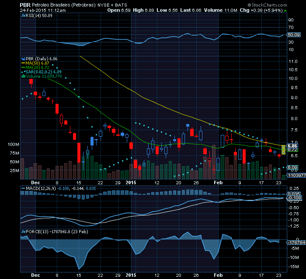Click the Last 6.86 value in the header
This screenshot has height=279, width=306.
pos(191,10)
